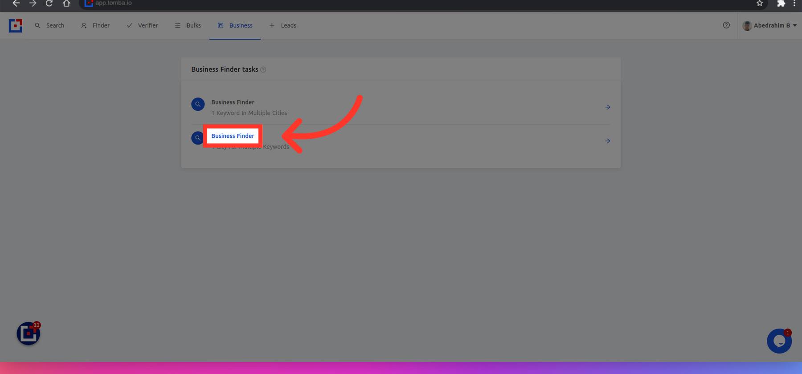The image size is (802, 374).
Task: Go to the Leads tab
Action: [283, 25]
